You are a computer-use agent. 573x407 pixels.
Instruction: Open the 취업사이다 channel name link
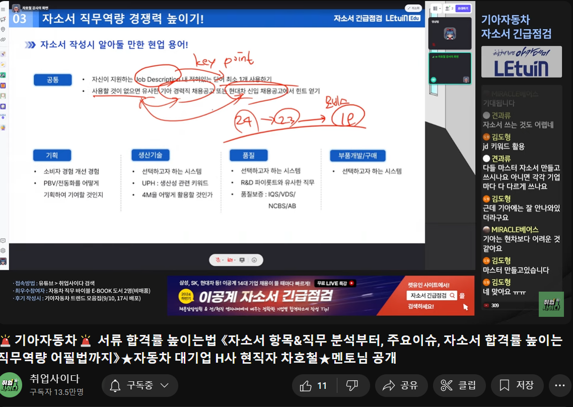click(54, 379)
